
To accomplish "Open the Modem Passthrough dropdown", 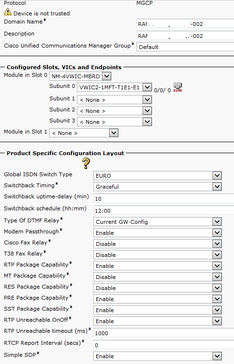I will [157, 232].
